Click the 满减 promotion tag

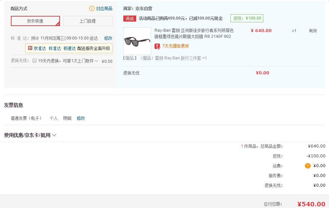click(x=130, y=19)
